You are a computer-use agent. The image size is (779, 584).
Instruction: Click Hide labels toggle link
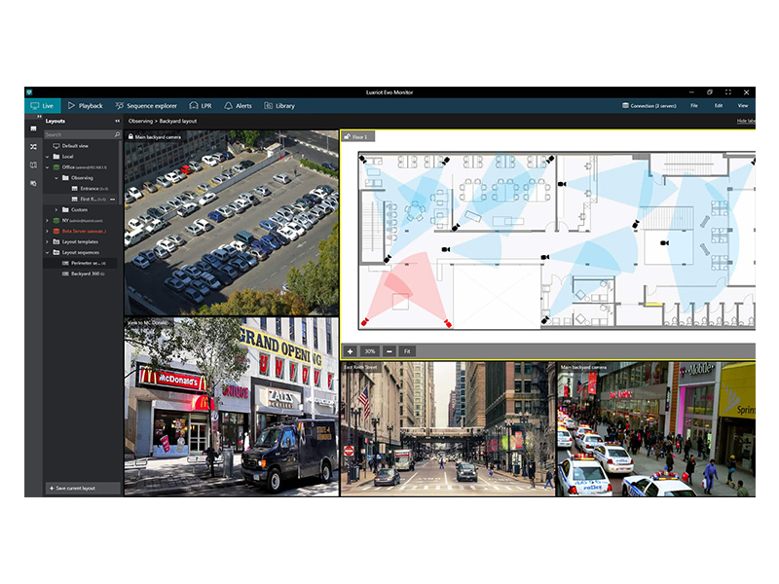pyautogui.click(x=746, y=121)
